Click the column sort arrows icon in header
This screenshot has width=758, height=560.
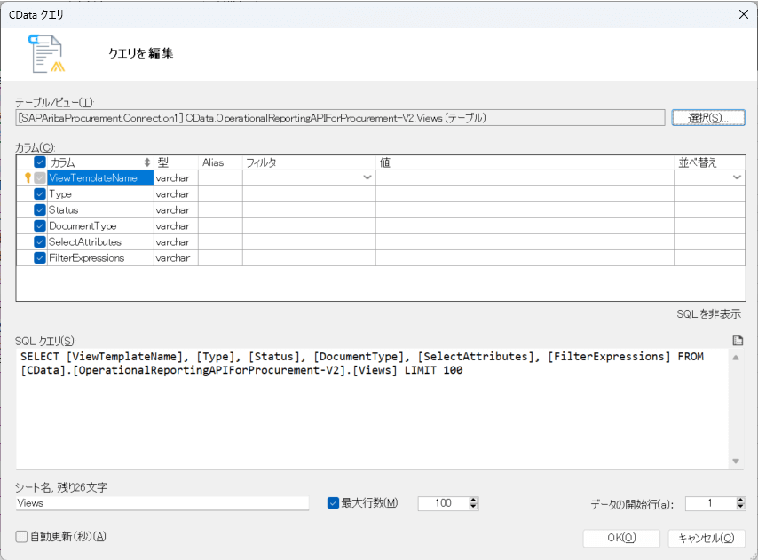click(147, 162)
